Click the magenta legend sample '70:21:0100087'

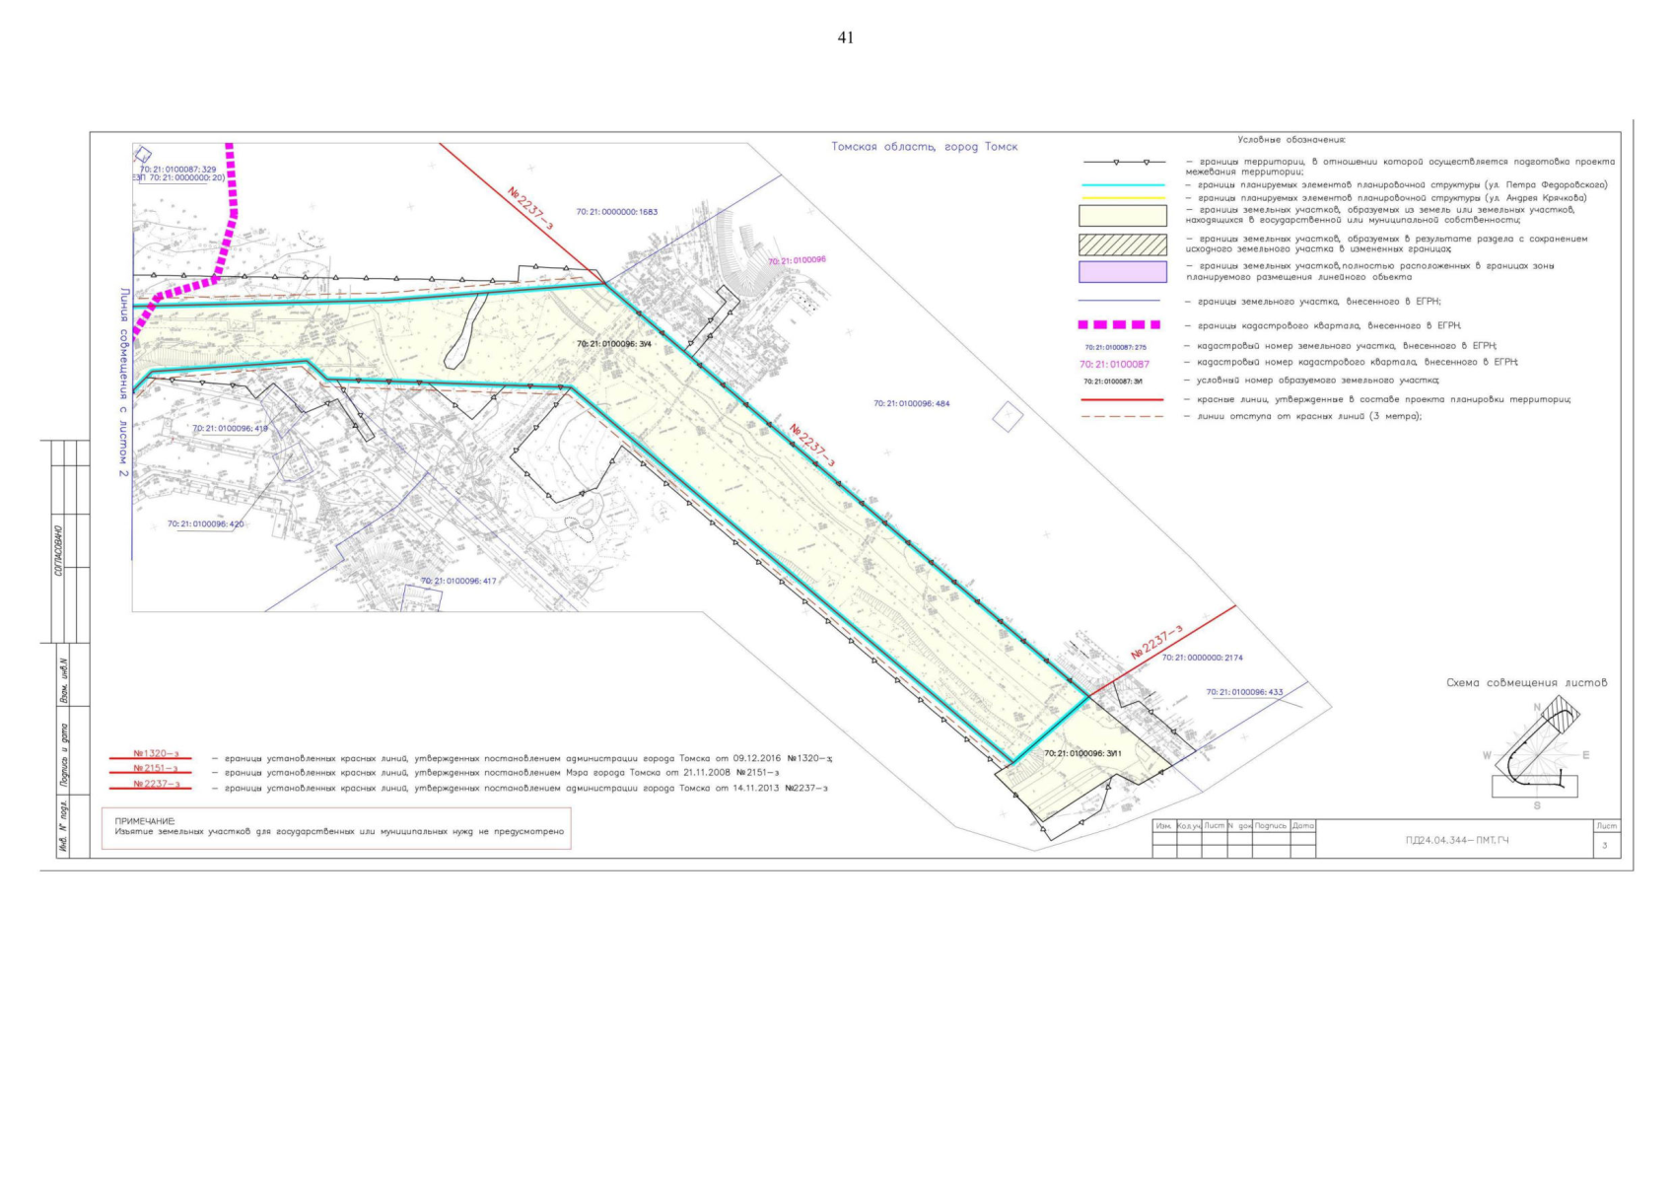click(x=1114, y=364)
